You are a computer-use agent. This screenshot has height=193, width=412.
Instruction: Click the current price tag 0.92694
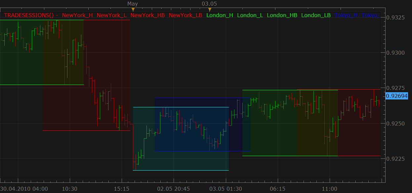pos(397,96)
